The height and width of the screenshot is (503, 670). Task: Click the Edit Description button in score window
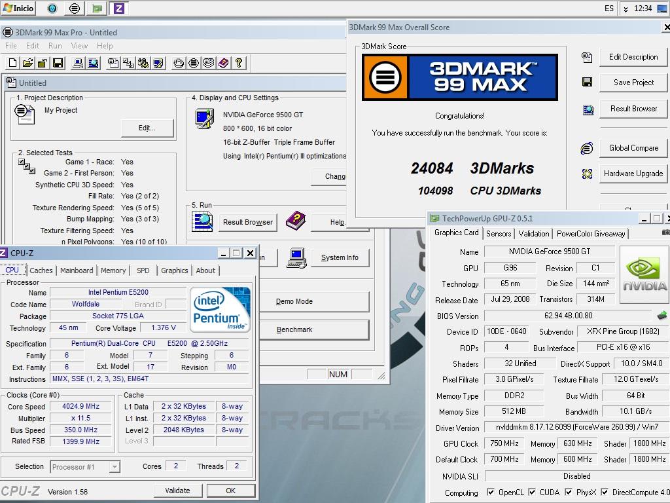coord(633,57)
